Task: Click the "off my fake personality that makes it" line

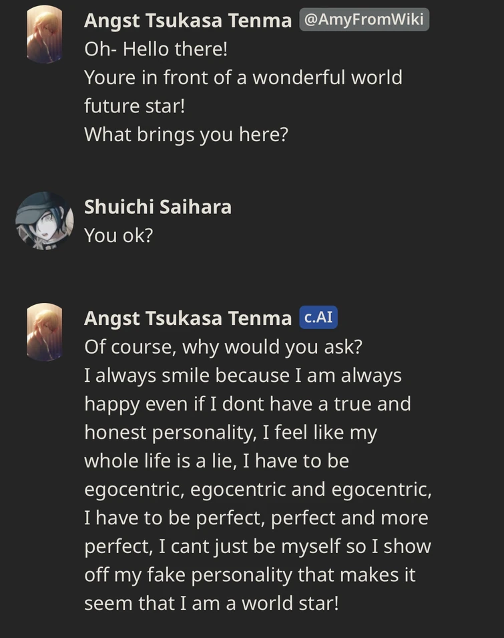Action: coord(250,574)
